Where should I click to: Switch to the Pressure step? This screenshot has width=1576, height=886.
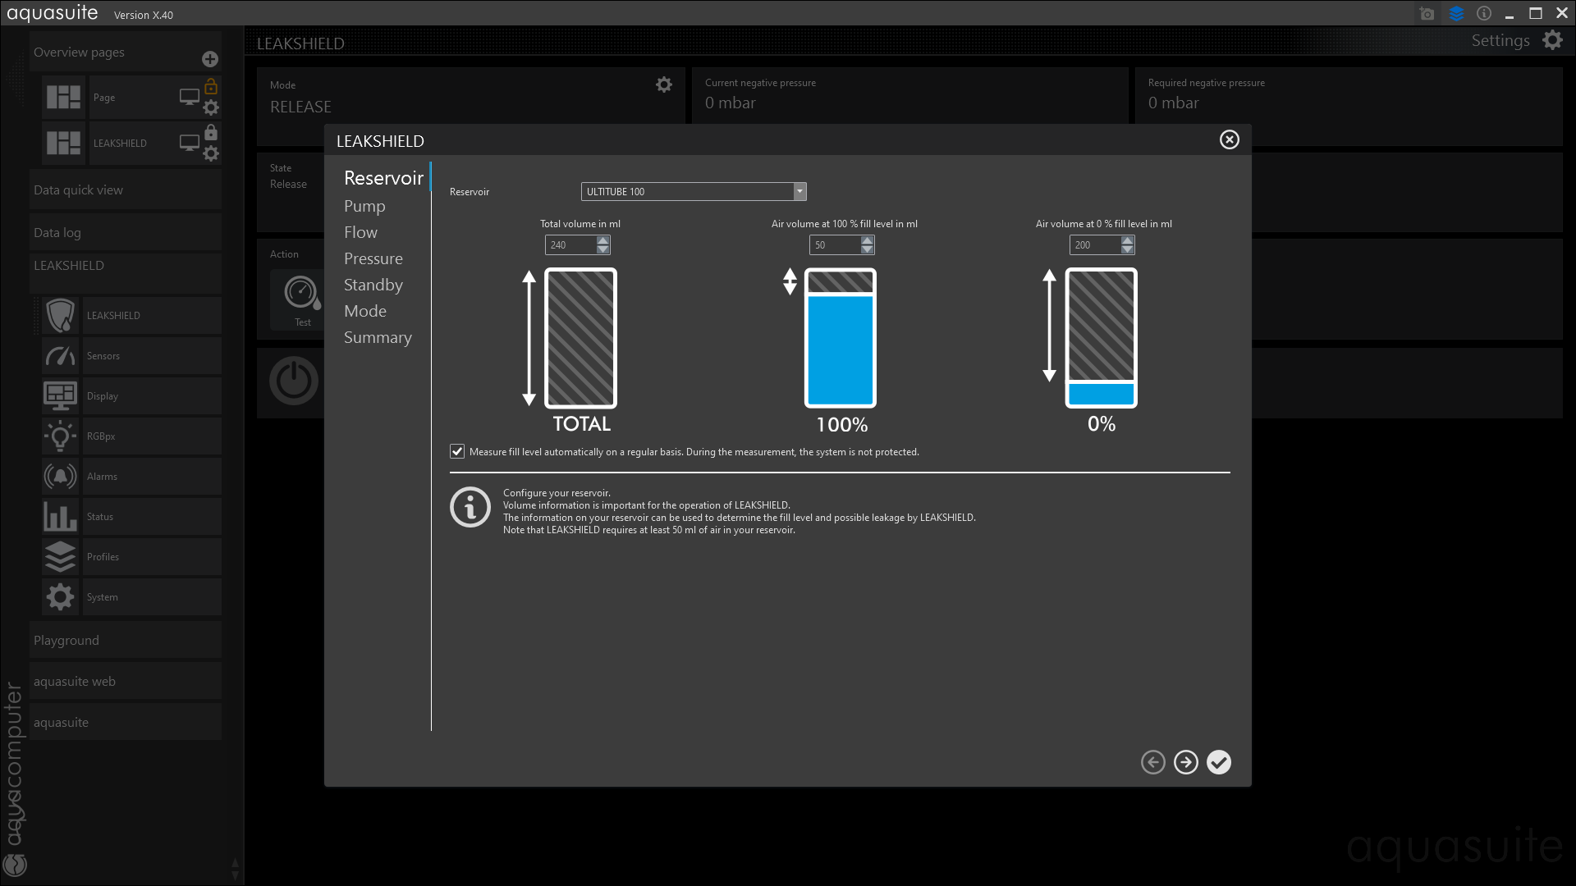tap(373, 258)
